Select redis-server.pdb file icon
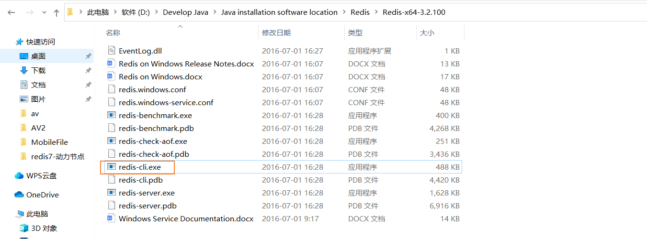The height and width of the screenshot is (239, 647). (112, 206)
